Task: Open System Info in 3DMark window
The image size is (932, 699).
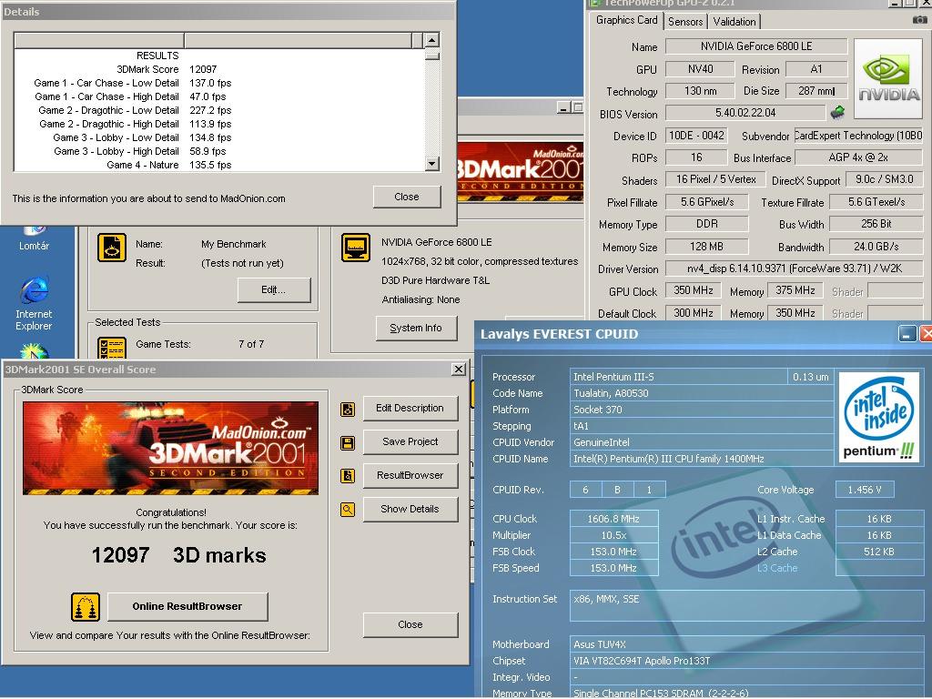Action: [x=416, y=328]
